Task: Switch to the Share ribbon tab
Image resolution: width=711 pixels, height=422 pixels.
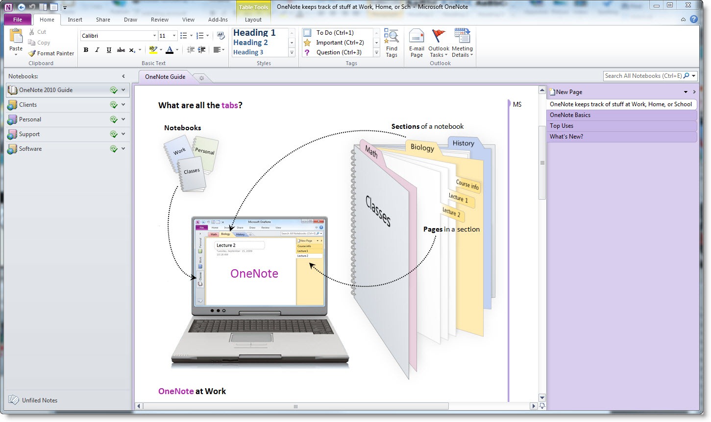Action: click(103, 20)
